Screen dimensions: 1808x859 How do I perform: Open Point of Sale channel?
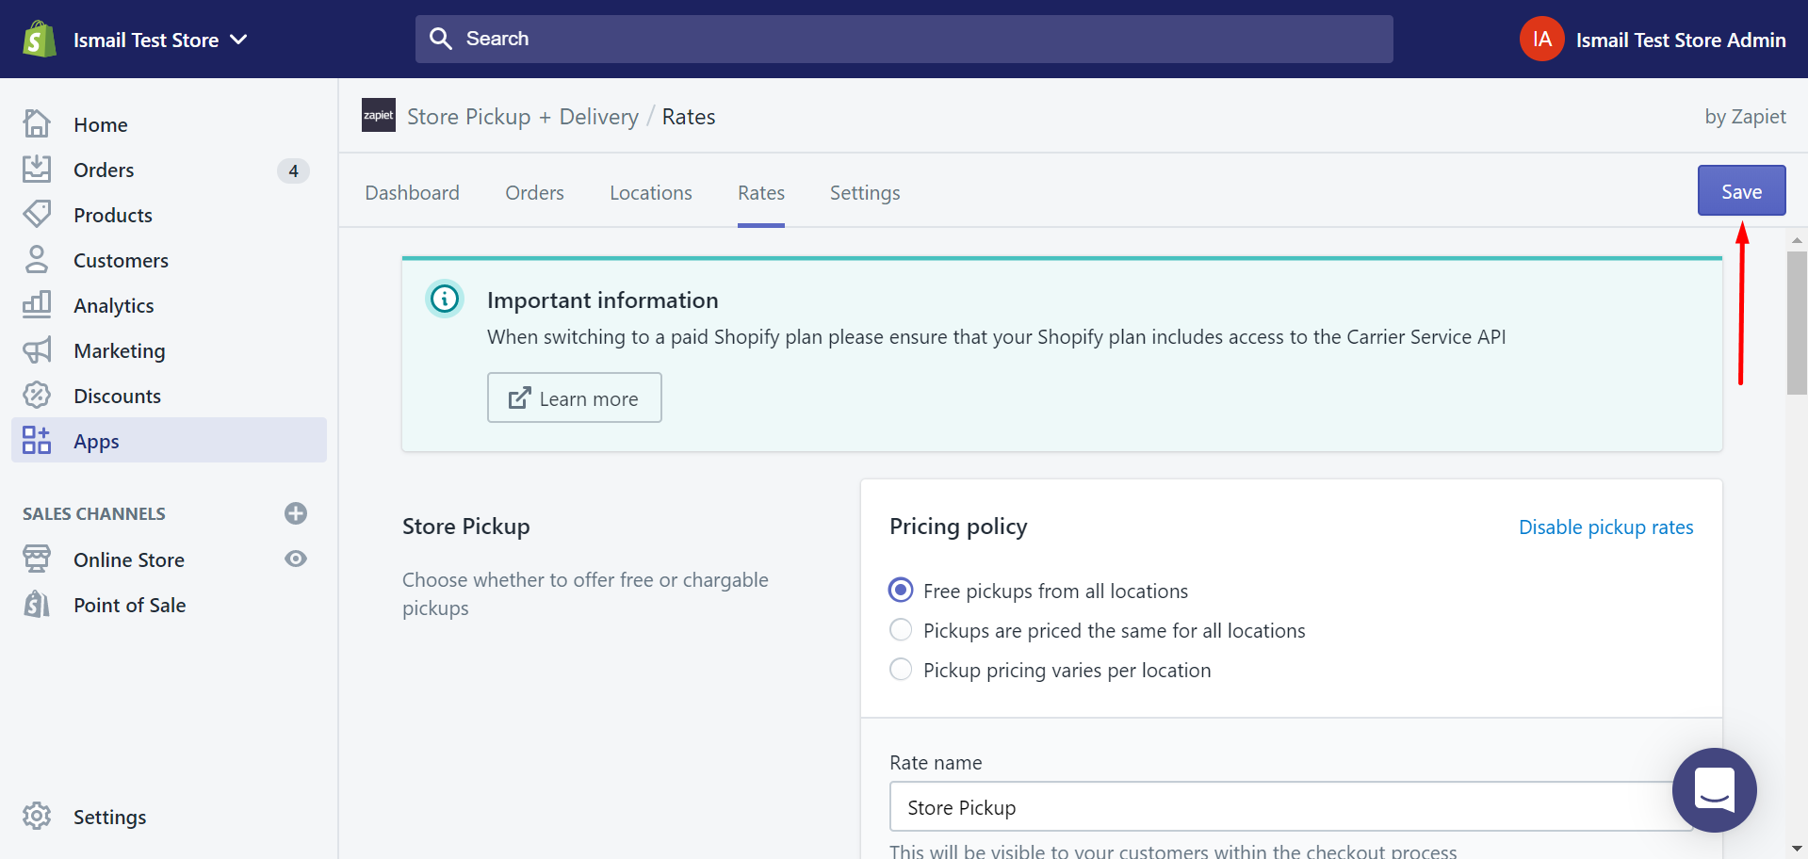tap(130, 605)
